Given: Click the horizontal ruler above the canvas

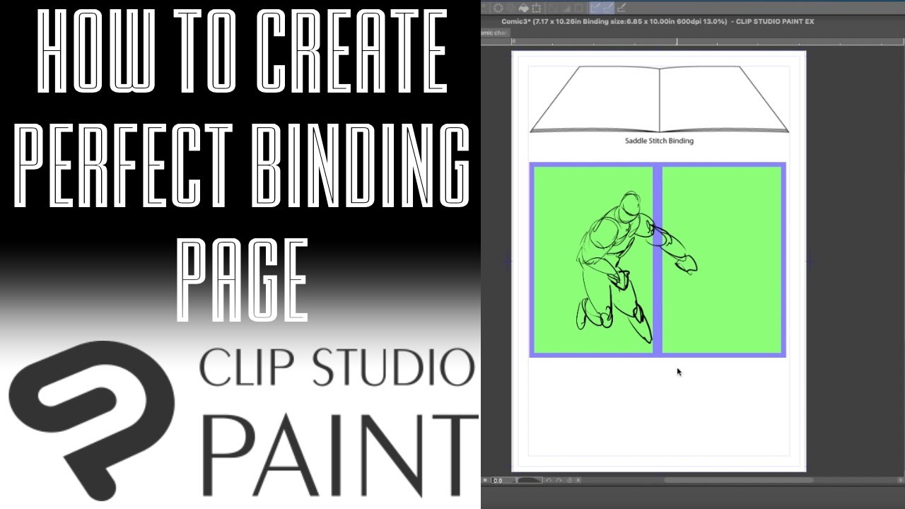Looking at the screenshot, I should (693, 41).
